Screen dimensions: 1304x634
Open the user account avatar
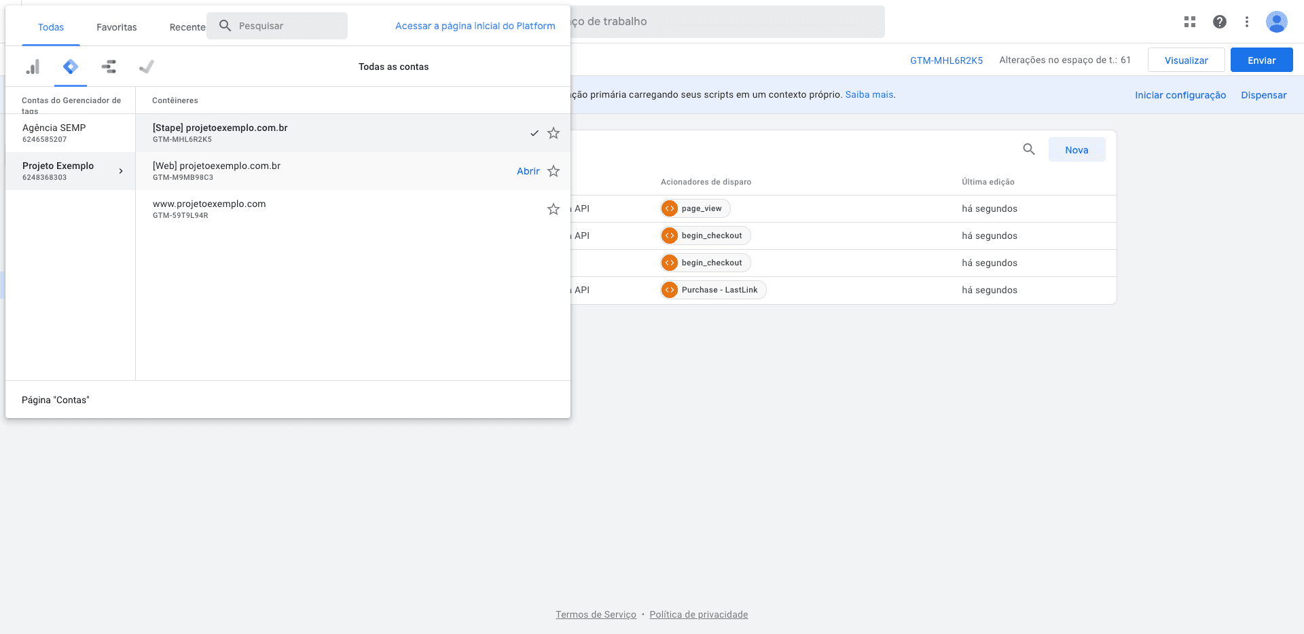(1277, 22)
